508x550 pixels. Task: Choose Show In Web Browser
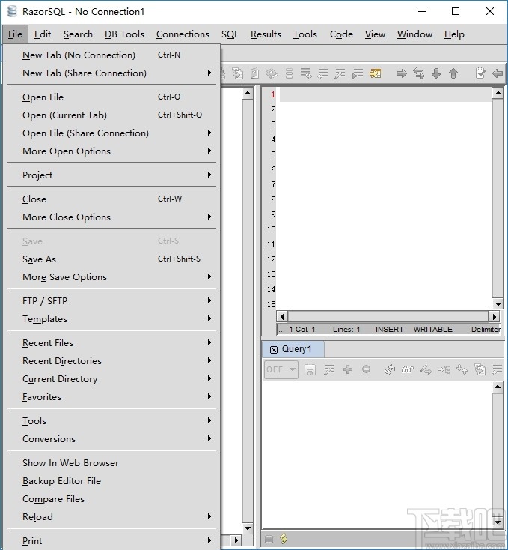coord(111,463)
